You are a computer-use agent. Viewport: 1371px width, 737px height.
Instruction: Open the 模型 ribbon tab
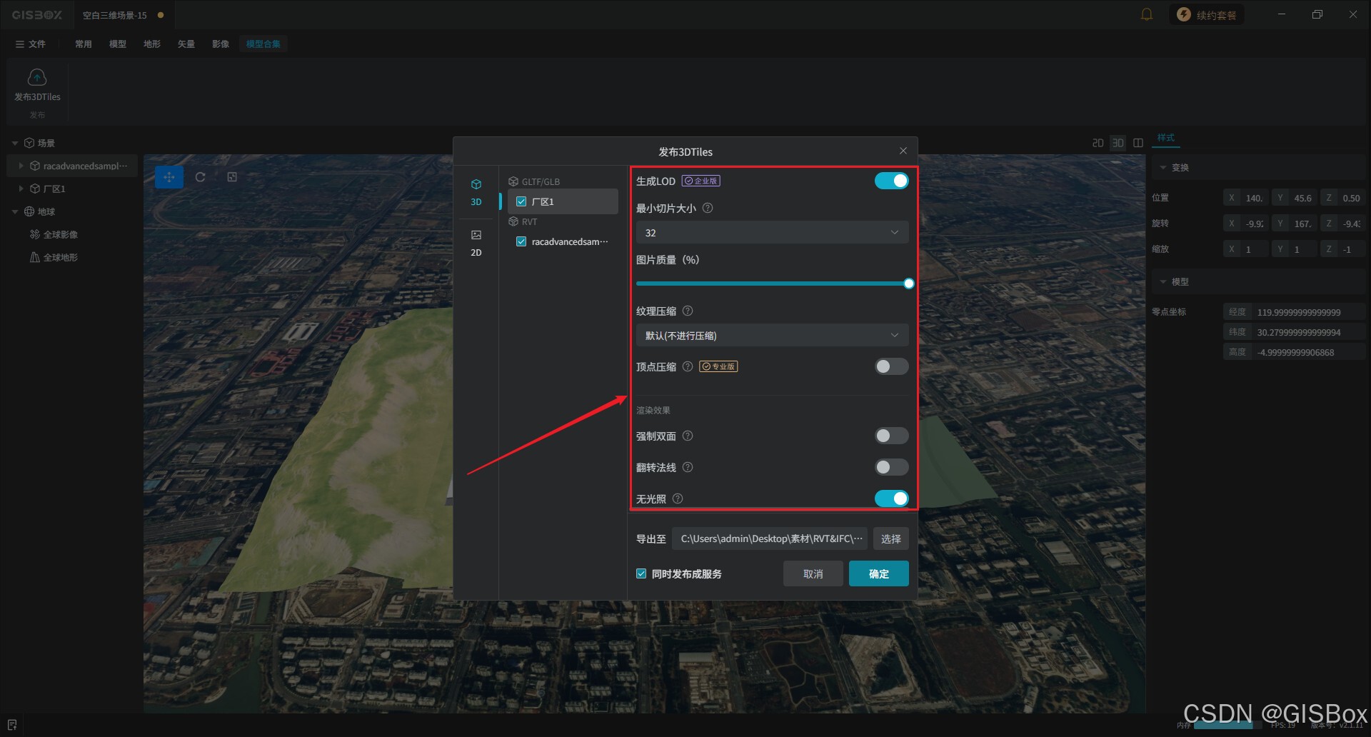pyautogui.click(x=118, y=44)
